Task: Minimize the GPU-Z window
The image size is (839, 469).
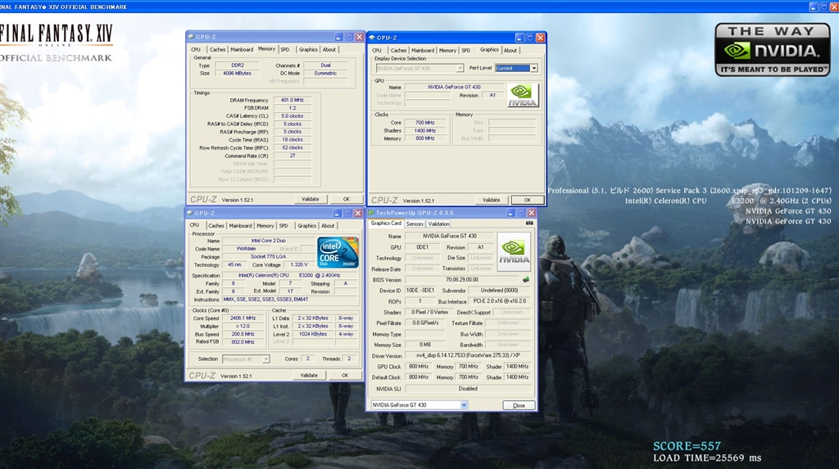Action: [510, 213]
